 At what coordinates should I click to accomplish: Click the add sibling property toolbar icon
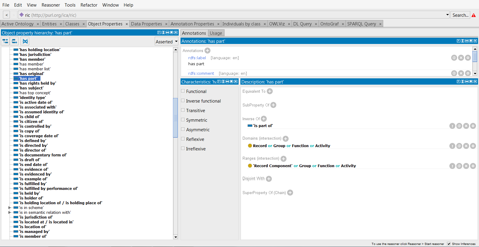click(14, 41)
